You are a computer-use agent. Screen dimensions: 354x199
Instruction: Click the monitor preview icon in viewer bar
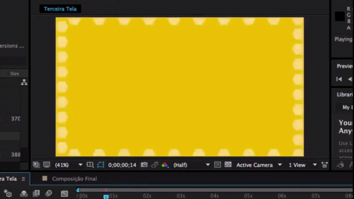point(47,165)
